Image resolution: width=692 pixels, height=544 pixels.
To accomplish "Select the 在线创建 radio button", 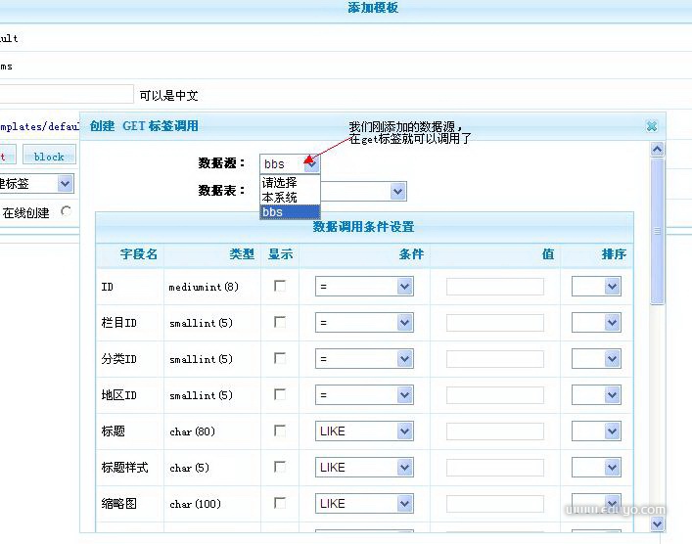I will tap(67, 211).
